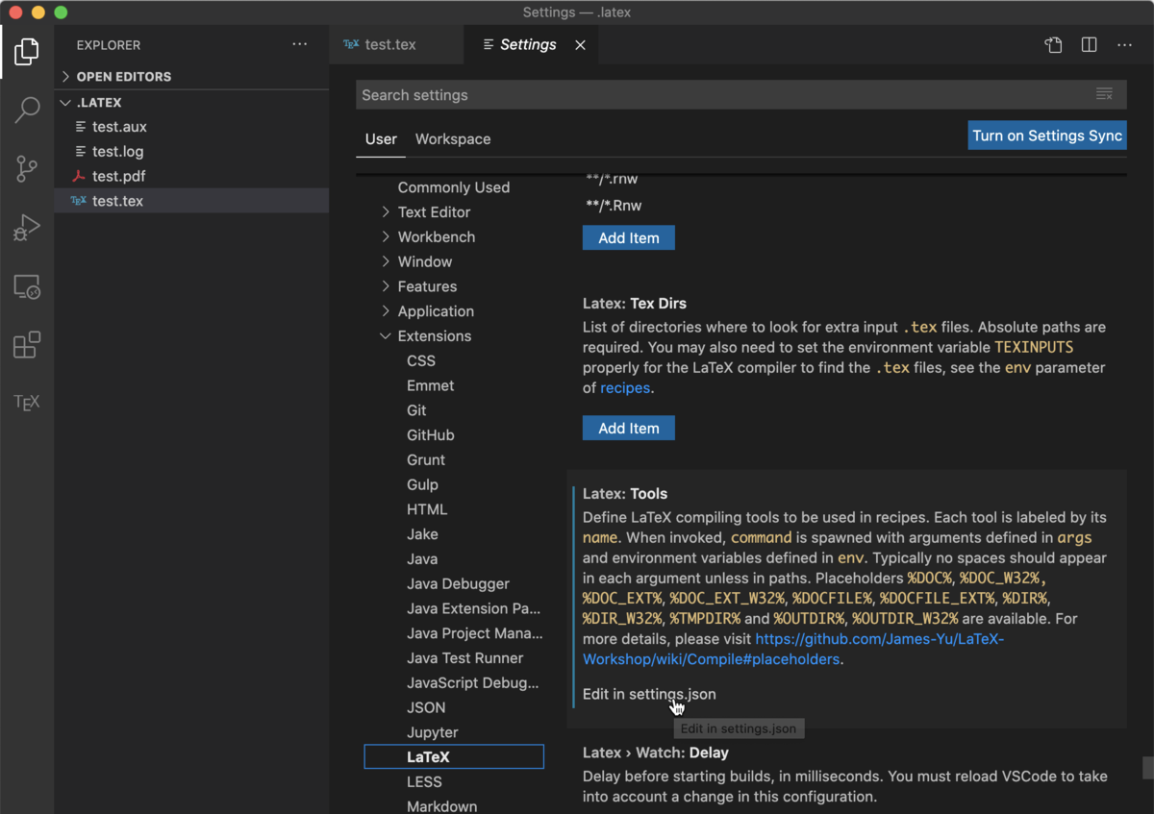Select Emmet extension settings

pos(430,385)
